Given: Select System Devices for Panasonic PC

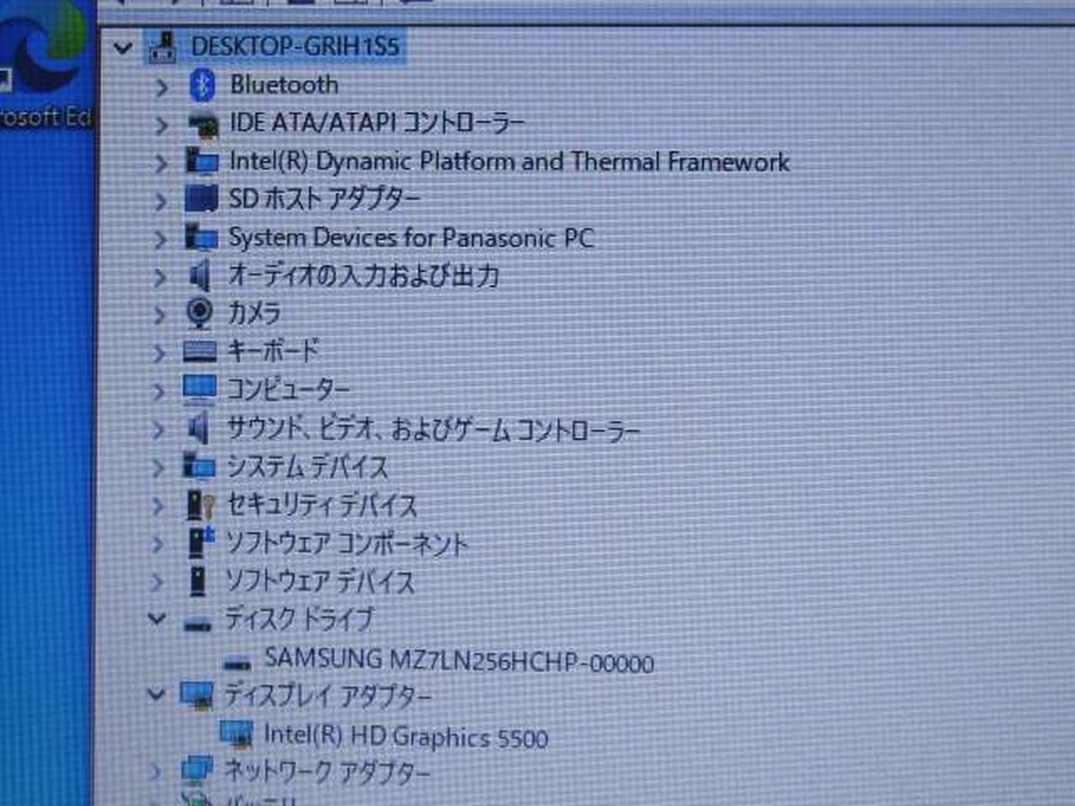Looking at the screenshot, I should pos(411,238).
